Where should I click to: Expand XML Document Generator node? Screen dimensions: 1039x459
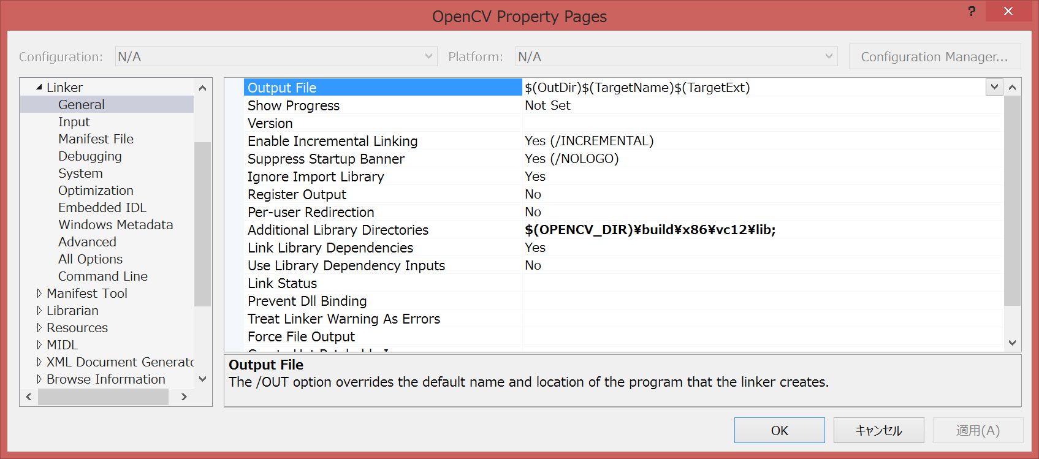39,362
